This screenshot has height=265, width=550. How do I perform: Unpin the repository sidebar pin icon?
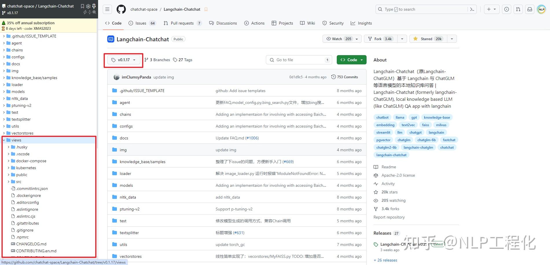[93, 6]
